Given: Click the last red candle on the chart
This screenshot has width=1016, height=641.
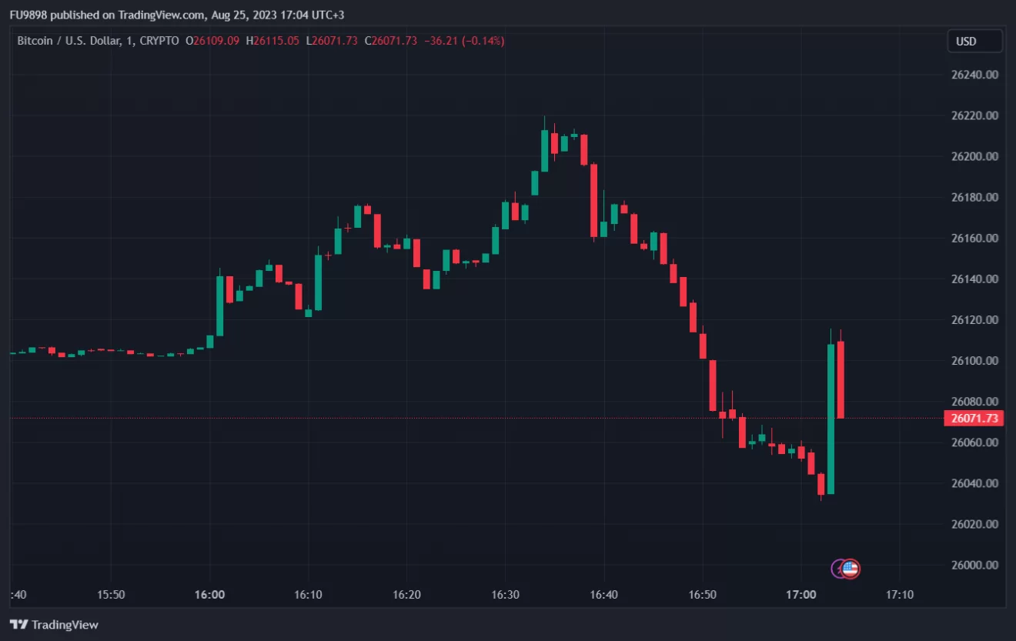Looking at the screenshot, I should pyautogui.click(x=841, y=380).
